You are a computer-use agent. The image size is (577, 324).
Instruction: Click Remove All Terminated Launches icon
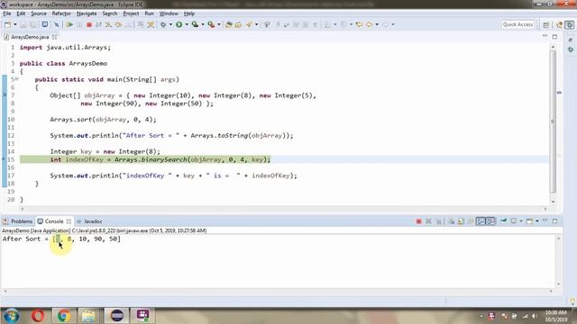click(x=438, y=221)
